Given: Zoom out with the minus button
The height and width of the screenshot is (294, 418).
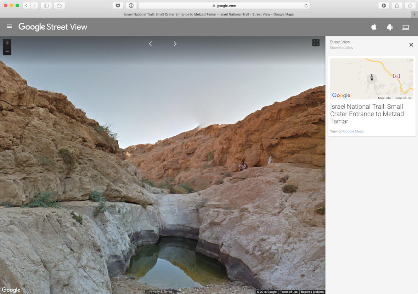Looking at the screenshot, I should (x=7, y=51).
